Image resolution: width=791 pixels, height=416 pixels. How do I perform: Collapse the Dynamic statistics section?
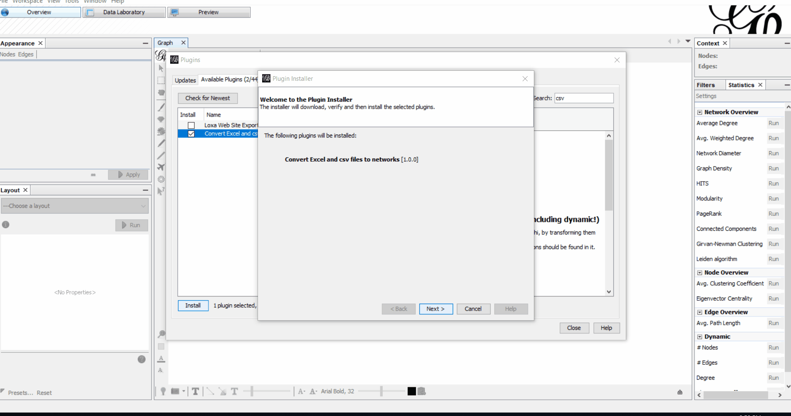tap(699, 337)
